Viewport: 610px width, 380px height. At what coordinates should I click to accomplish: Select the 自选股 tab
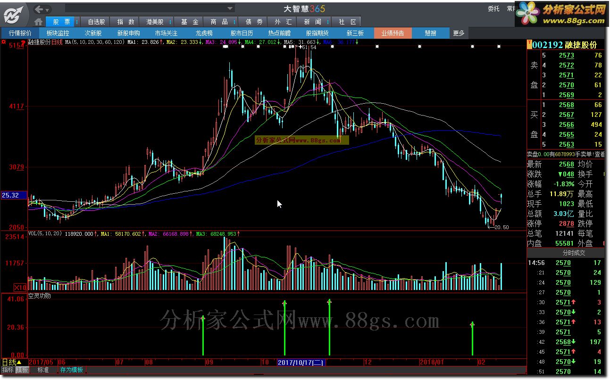(x=96, y=22)
